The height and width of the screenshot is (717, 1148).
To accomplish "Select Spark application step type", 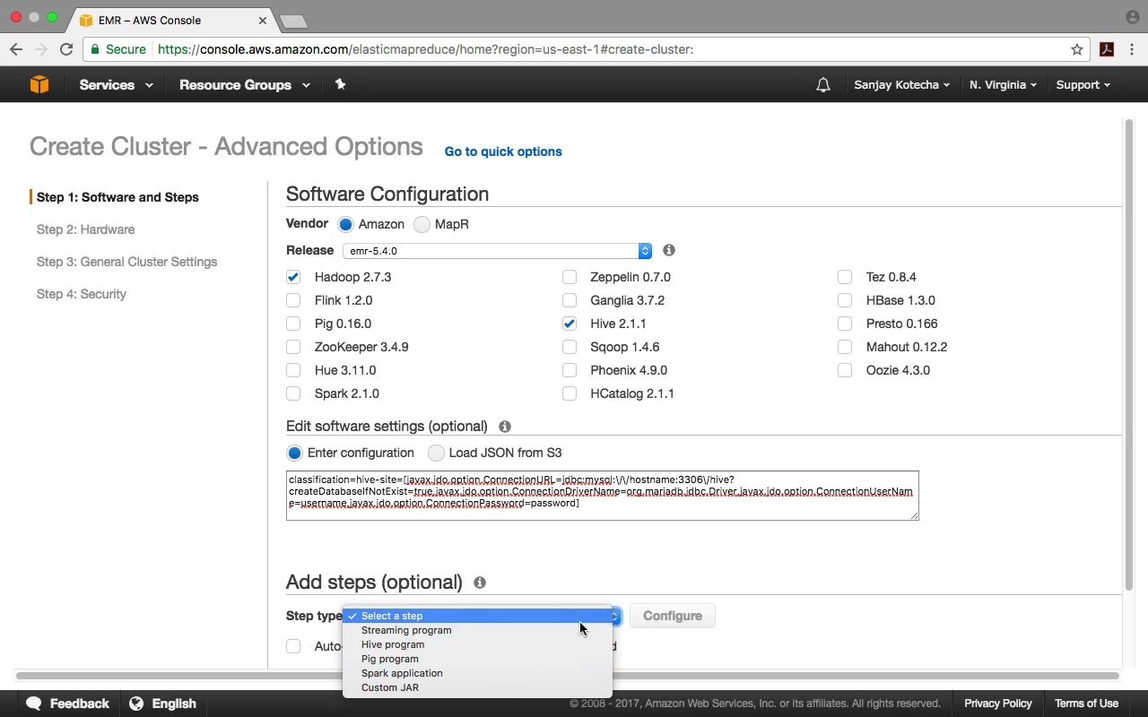I will (x=477, y=673).
